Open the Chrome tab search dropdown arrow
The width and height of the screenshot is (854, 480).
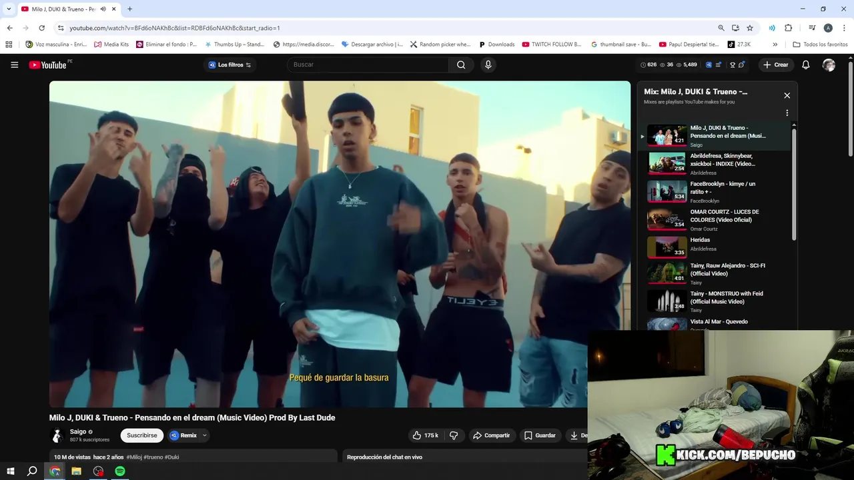click(x=9, y=9)
